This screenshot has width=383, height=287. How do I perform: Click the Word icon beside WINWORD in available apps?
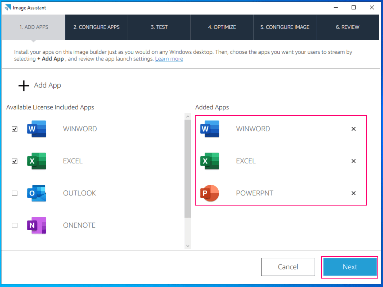(36, 129)
